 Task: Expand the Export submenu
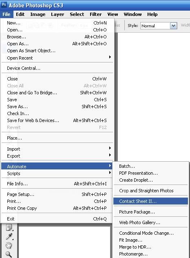pyautogui.click(x=57, y=156)
